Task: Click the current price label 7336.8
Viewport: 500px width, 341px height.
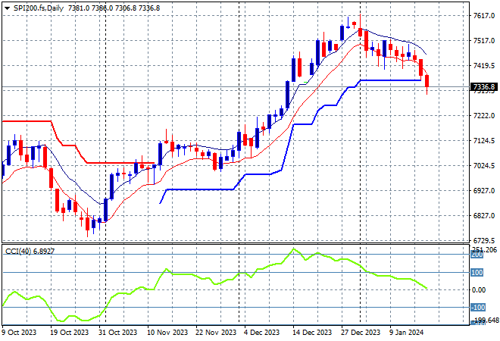Action: 483,87
